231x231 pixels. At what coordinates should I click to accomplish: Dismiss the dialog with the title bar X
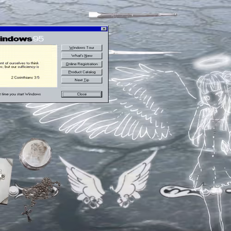coord(104,29)
